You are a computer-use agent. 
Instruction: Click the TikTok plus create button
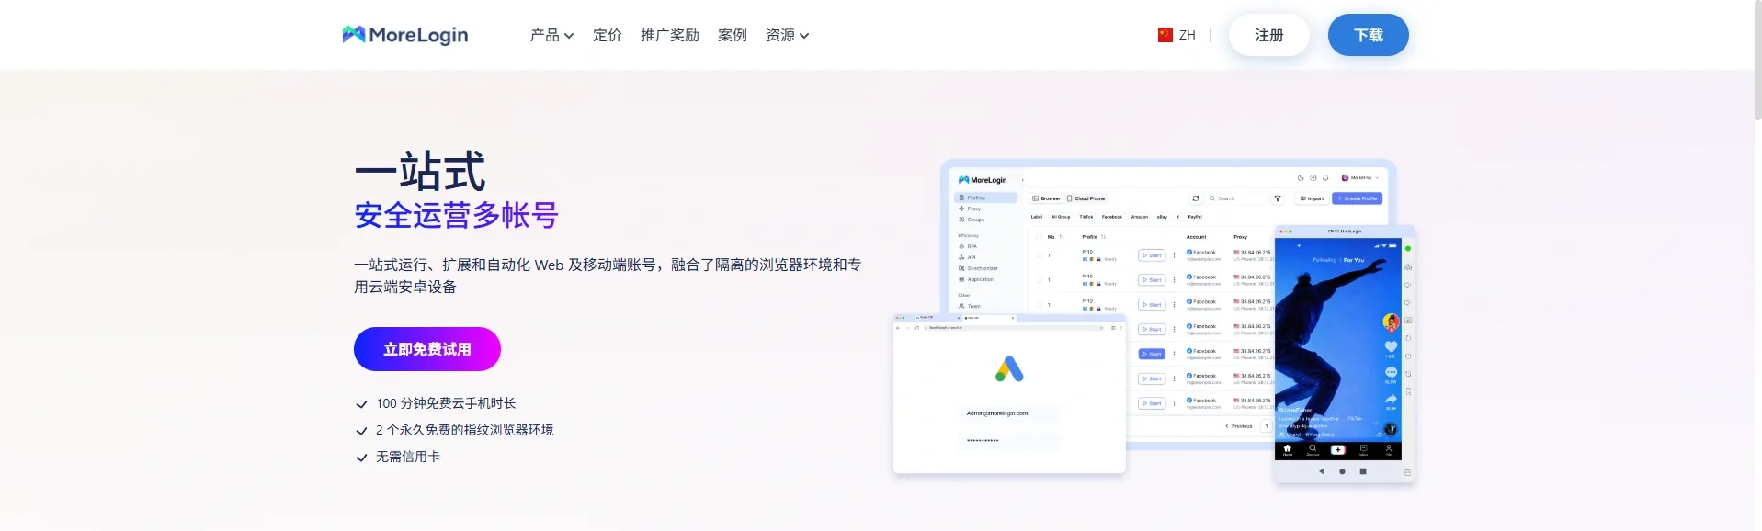click(1337, 449)
